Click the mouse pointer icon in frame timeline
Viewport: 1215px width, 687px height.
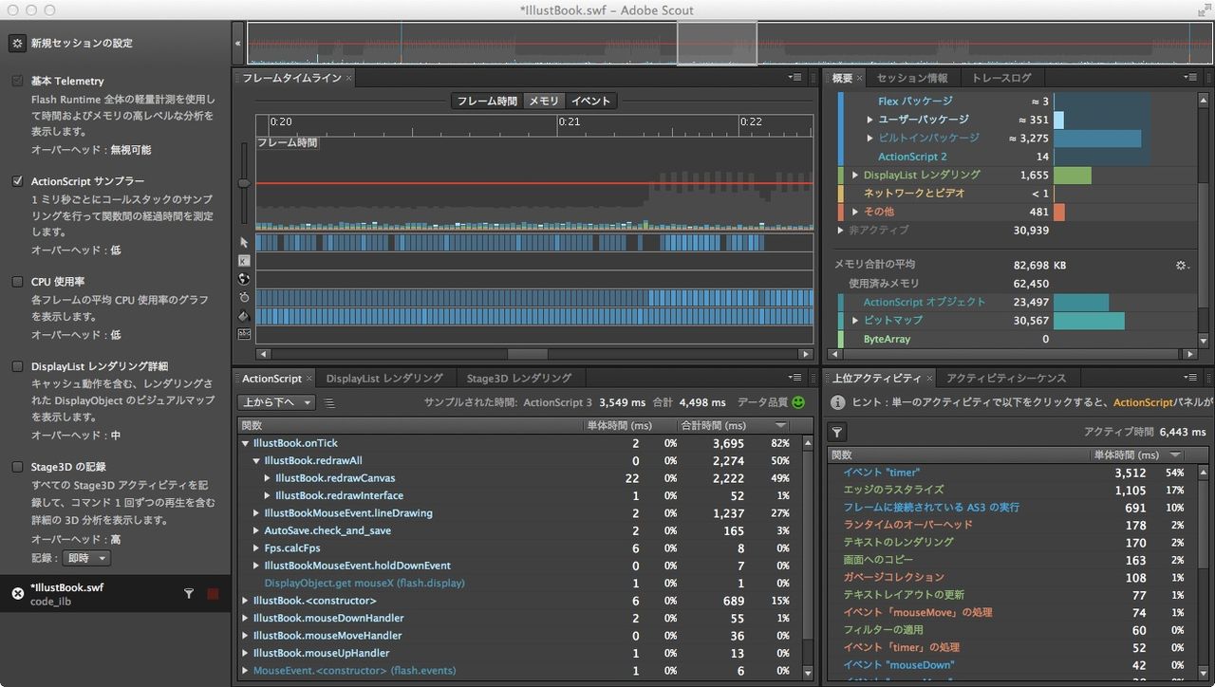point(244,243)
